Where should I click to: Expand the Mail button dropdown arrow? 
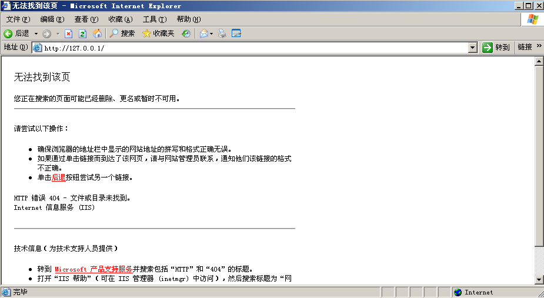click(x=211, y=34)
